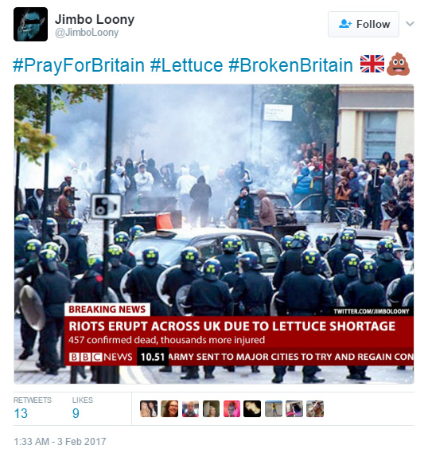Open sixth liker avatar with black background
Image resolution: width=428 pixels, height=449 pixels.
pos(252,408)
